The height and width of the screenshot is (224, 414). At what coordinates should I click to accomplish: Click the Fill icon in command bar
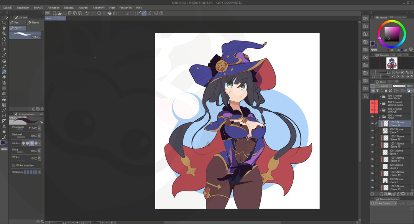click(109, 13)
